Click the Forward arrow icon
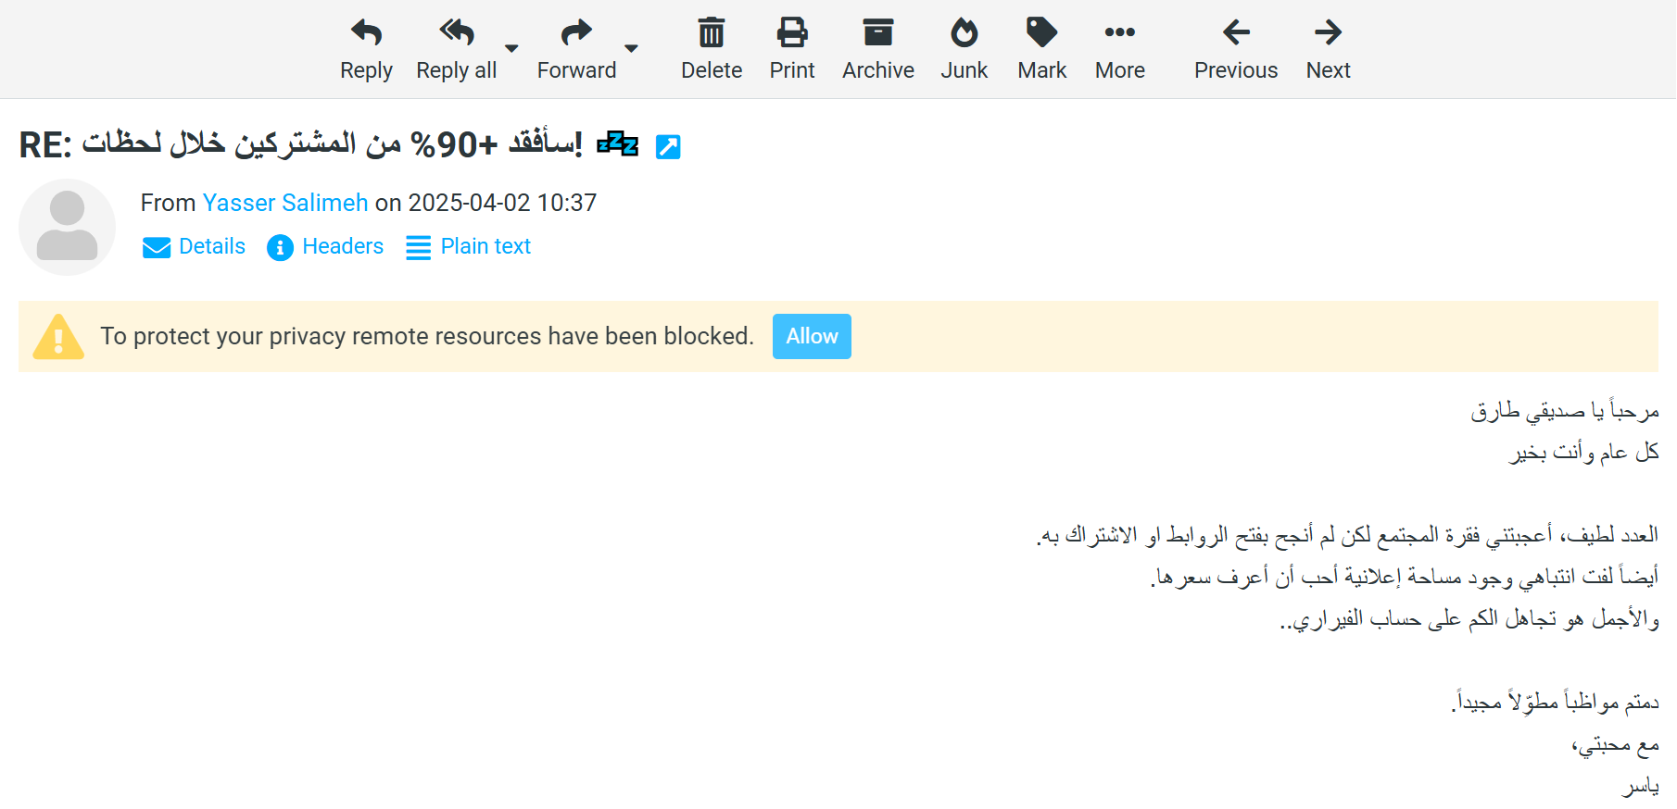 [576, 32]
